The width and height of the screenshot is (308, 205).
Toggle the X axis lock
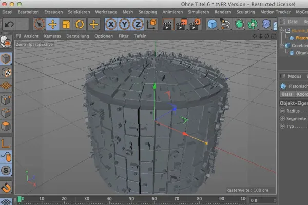coord(110,24)
